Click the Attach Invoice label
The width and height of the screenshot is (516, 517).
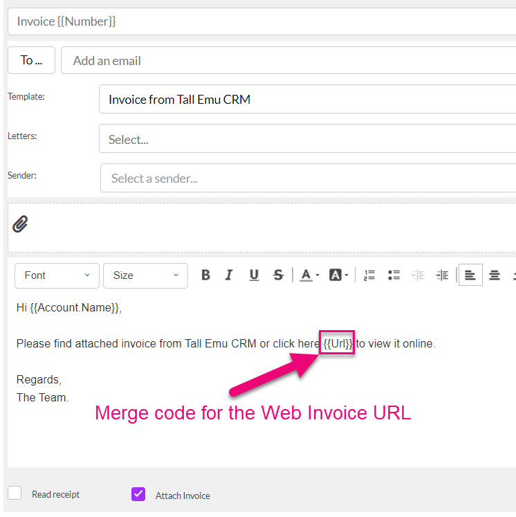[183, 496]
